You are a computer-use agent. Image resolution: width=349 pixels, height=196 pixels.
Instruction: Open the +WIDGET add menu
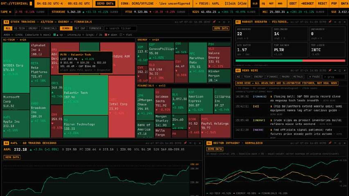pyautogui.click(x=307, y=4)
